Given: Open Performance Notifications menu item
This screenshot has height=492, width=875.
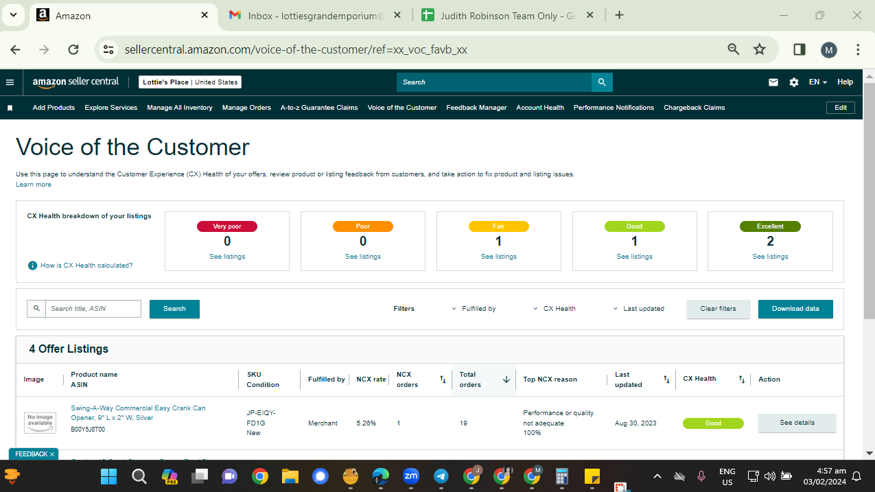Looking at the screenshot, I should point(614,108).
